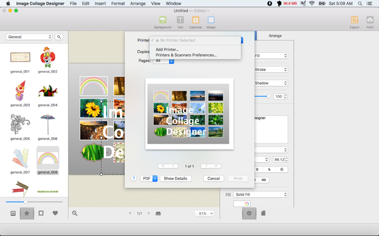Toggle strikethrough text style button
The height and width of the screenshot is (236, 379).
tap(269, 169)
